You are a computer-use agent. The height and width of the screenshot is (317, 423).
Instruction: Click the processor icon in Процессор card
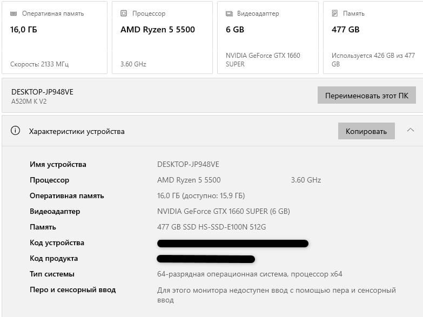click(x=124, y=14)
